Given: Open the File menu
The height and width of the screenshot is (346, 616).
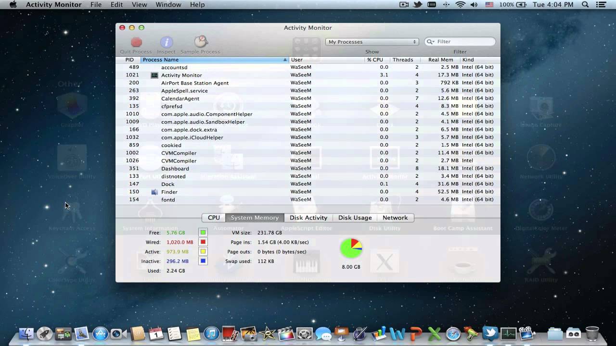Looking at the screenshot, I should 96,4.
